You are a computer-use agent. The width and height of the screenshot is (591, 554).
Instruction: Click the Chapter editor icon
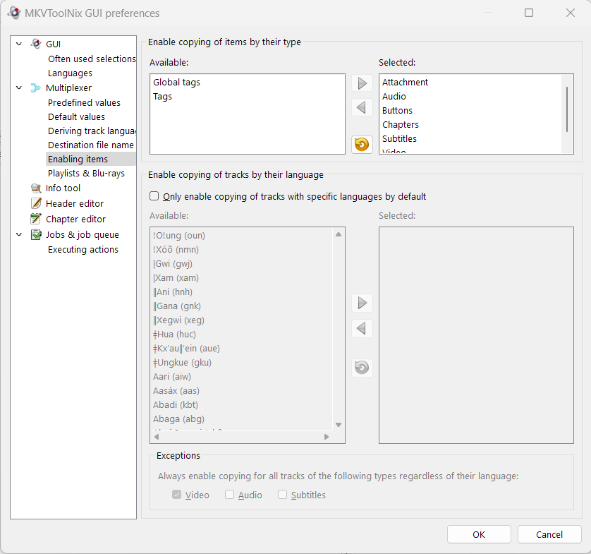[36, 219]
